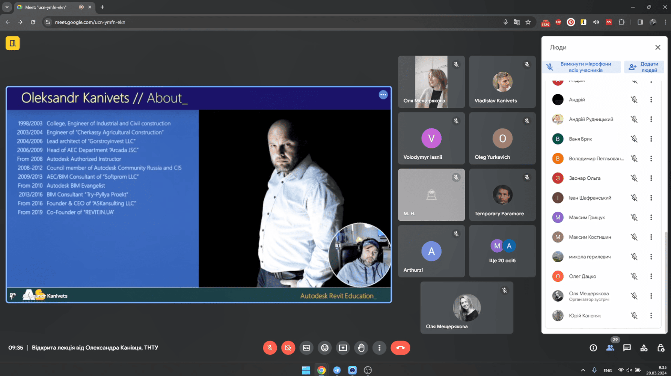Open the tab search dropdown arrow
671x376 pixels.
click(7, 7)
